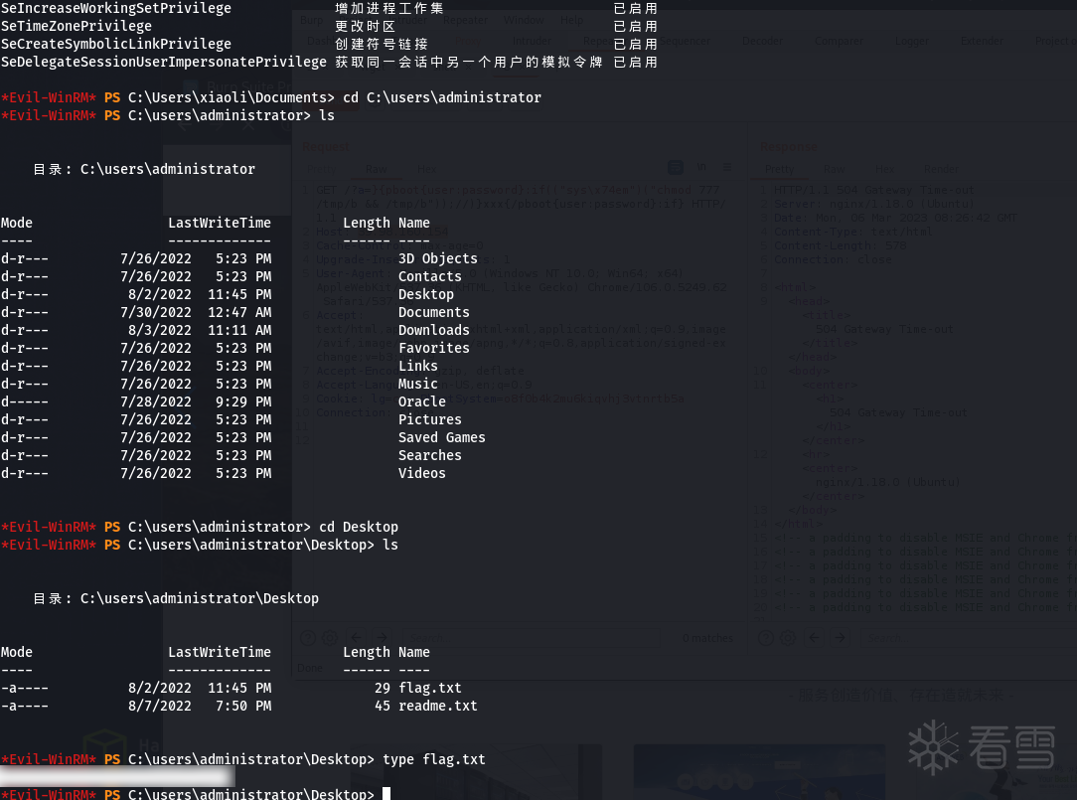Image resolution: width=1077 pixels, height=800 pixels.
Task: Click 'SeIncreaseWorkingSetPrivilege' in the privilege list
Action: click(116, 8)
